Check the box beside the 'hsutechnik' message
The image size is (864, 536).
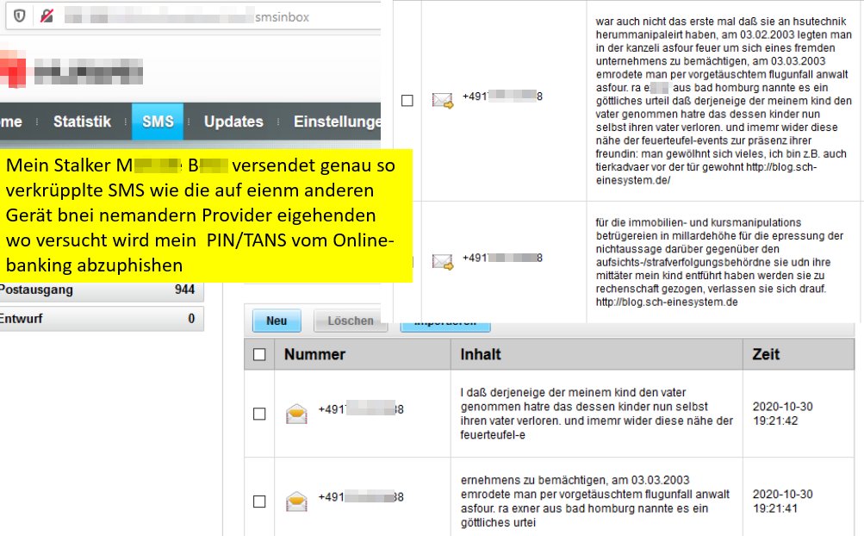coord(407,101)
